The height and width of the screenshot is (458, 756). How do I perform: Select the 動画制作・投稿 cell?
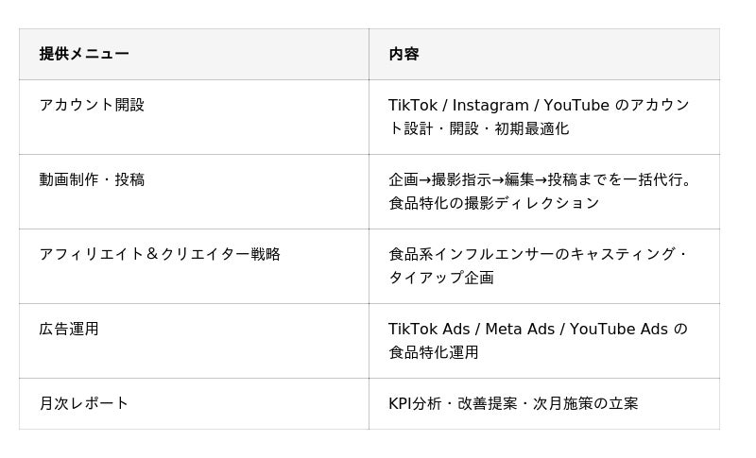(x=92, y=179)
